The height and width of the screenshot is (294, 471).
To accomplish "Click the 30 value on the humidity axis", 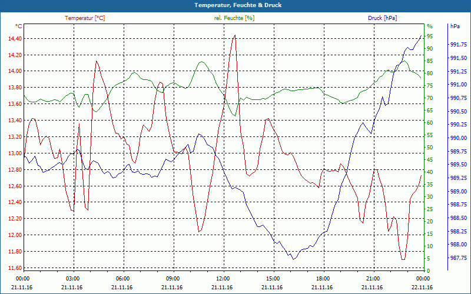I will [x=430, y=197].
